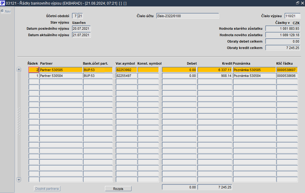The height and width of the screenshot is (193, 305).
Task: Click the Číslo účtu field
Action: (188, 16)
